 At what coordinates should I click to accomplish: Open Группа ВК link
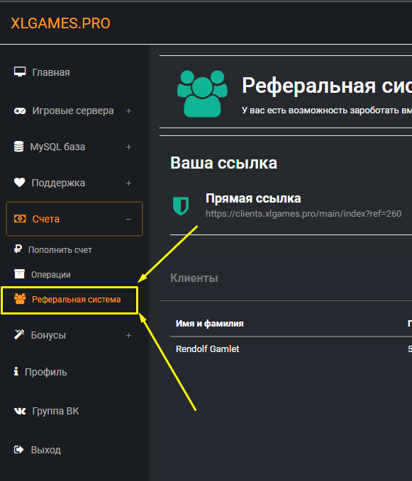[x=55, y=411]
